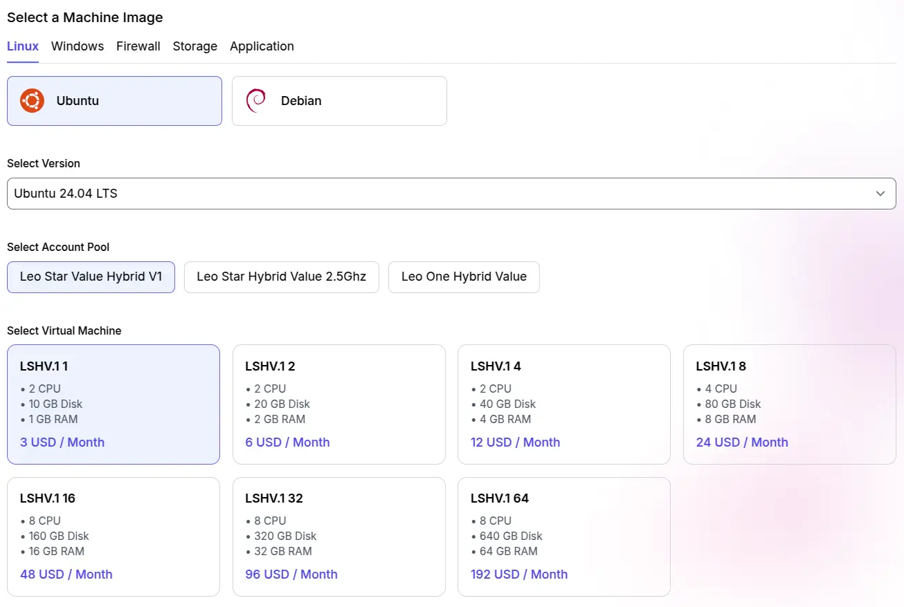Select the Debian image option
This screenshot has width=904, height=607.
click(x=339, y=101)
